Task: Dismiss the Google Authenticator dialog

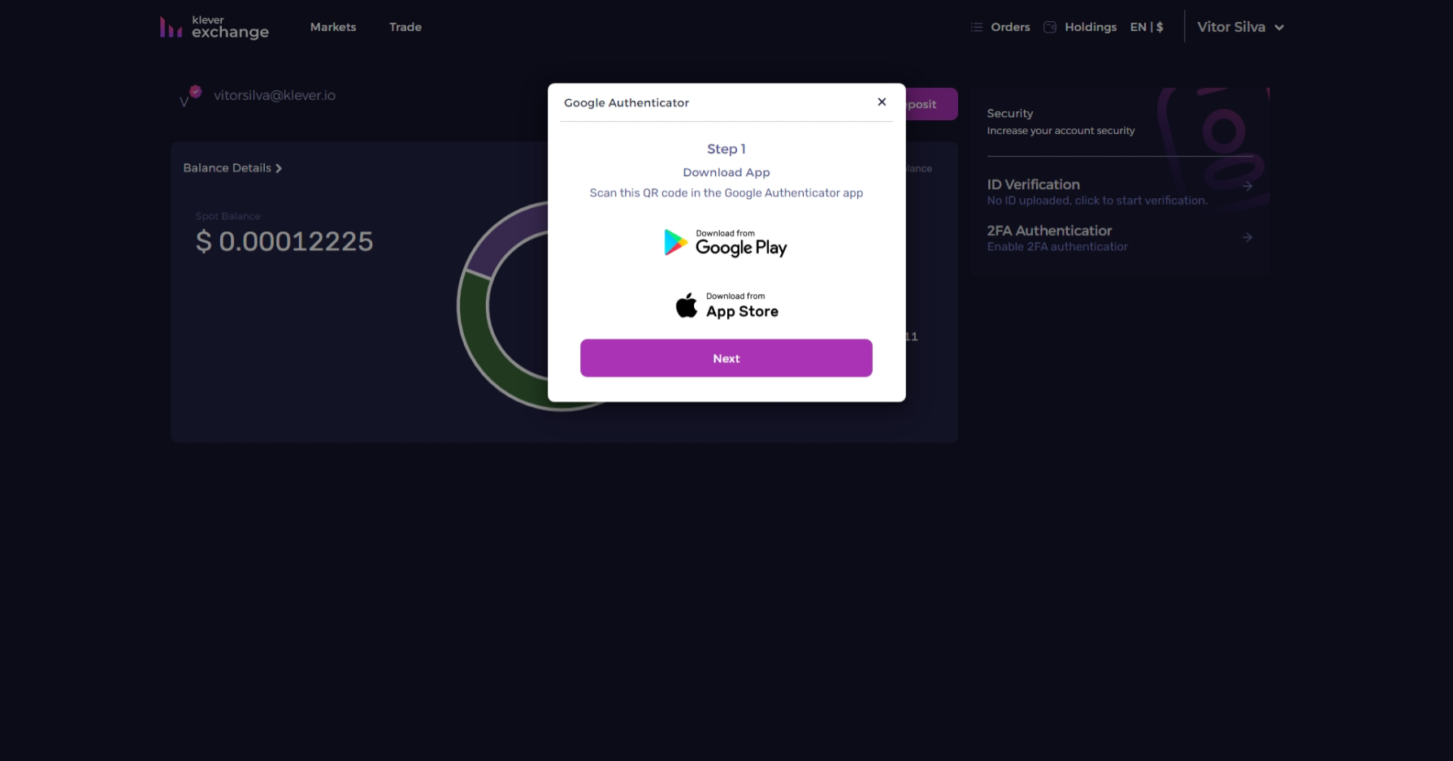Action: pos(881,102)
